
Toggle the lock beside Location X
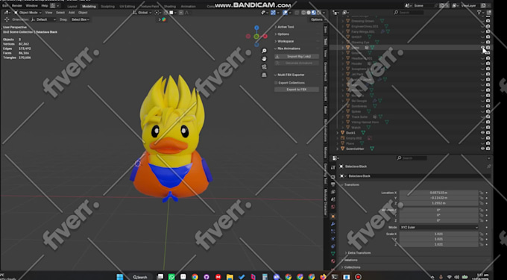(x=482, y=193)
